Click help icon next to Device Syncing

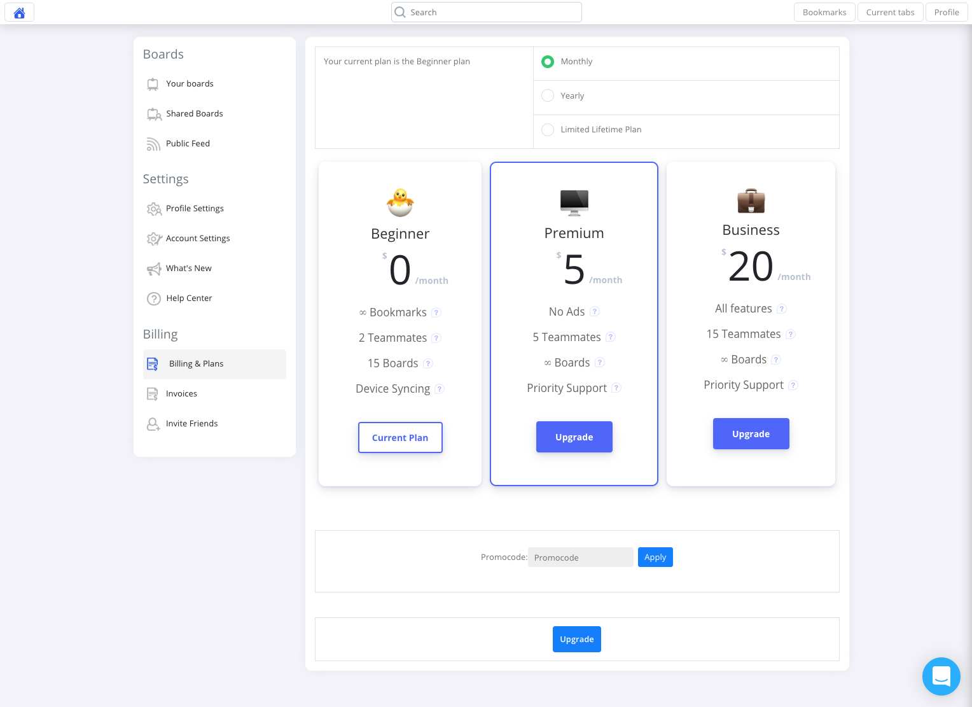[440, 389]
